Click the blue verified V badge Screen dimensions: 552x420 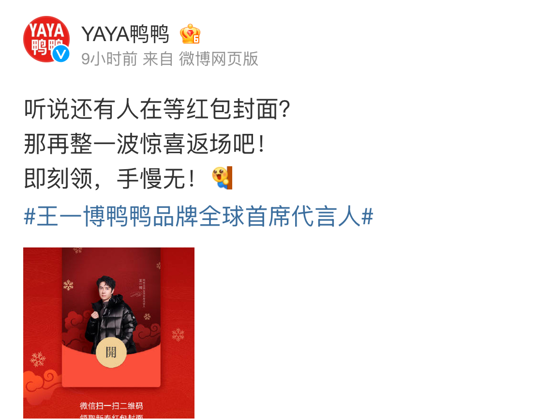tap(61, 54)
